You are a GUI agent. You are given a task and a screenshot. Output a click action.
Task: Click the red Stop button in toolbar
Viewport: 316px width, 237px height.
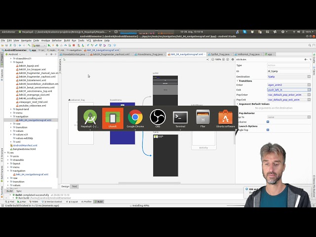(x=74, y=45)
